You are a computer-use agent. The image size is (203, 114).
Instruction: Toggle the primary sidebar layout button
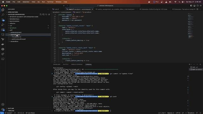(x=191, y=6)
